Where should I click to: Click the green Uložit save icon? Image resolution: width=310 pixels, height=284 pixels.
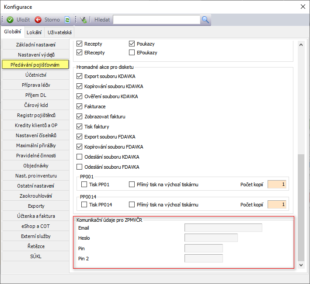10,20
